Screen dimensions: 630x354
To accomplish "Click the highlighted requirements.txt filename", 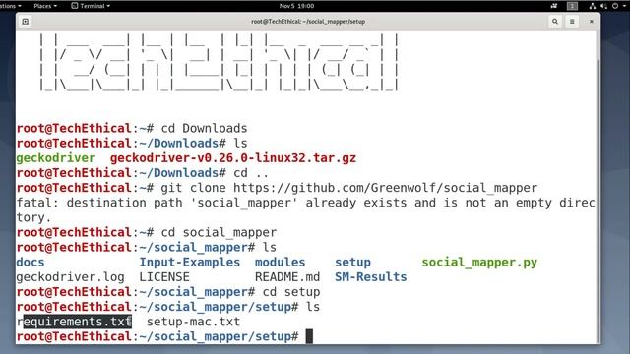I will [x=75, y=322].
